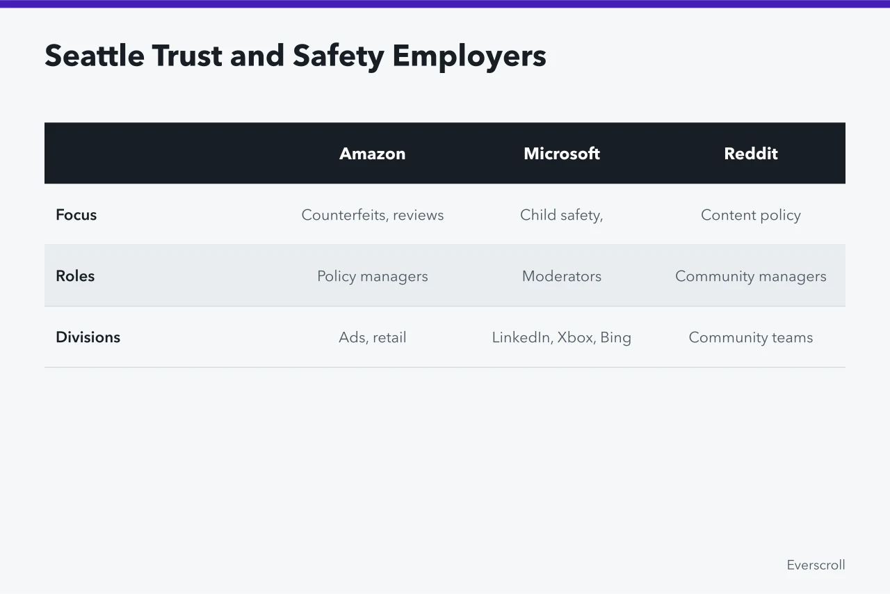
Task: Select the "Reddit" column header
Action: click(751, 154)
